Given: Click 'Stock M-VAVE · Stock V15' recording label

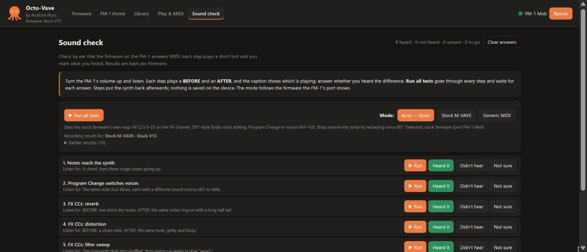Looking at the screenshot, I should click(131, 136).
